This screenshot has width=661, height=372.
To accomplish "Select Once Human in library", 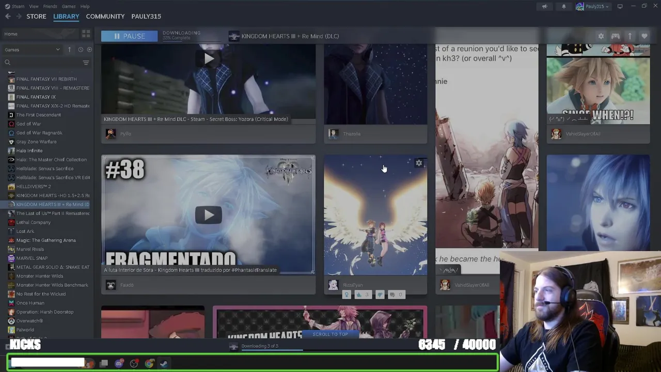I will pyautogui.click(x=30, y=303).
